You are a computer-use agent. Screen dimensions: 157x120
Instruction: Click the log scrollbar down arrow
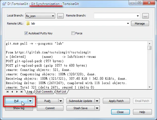(150, 87)
